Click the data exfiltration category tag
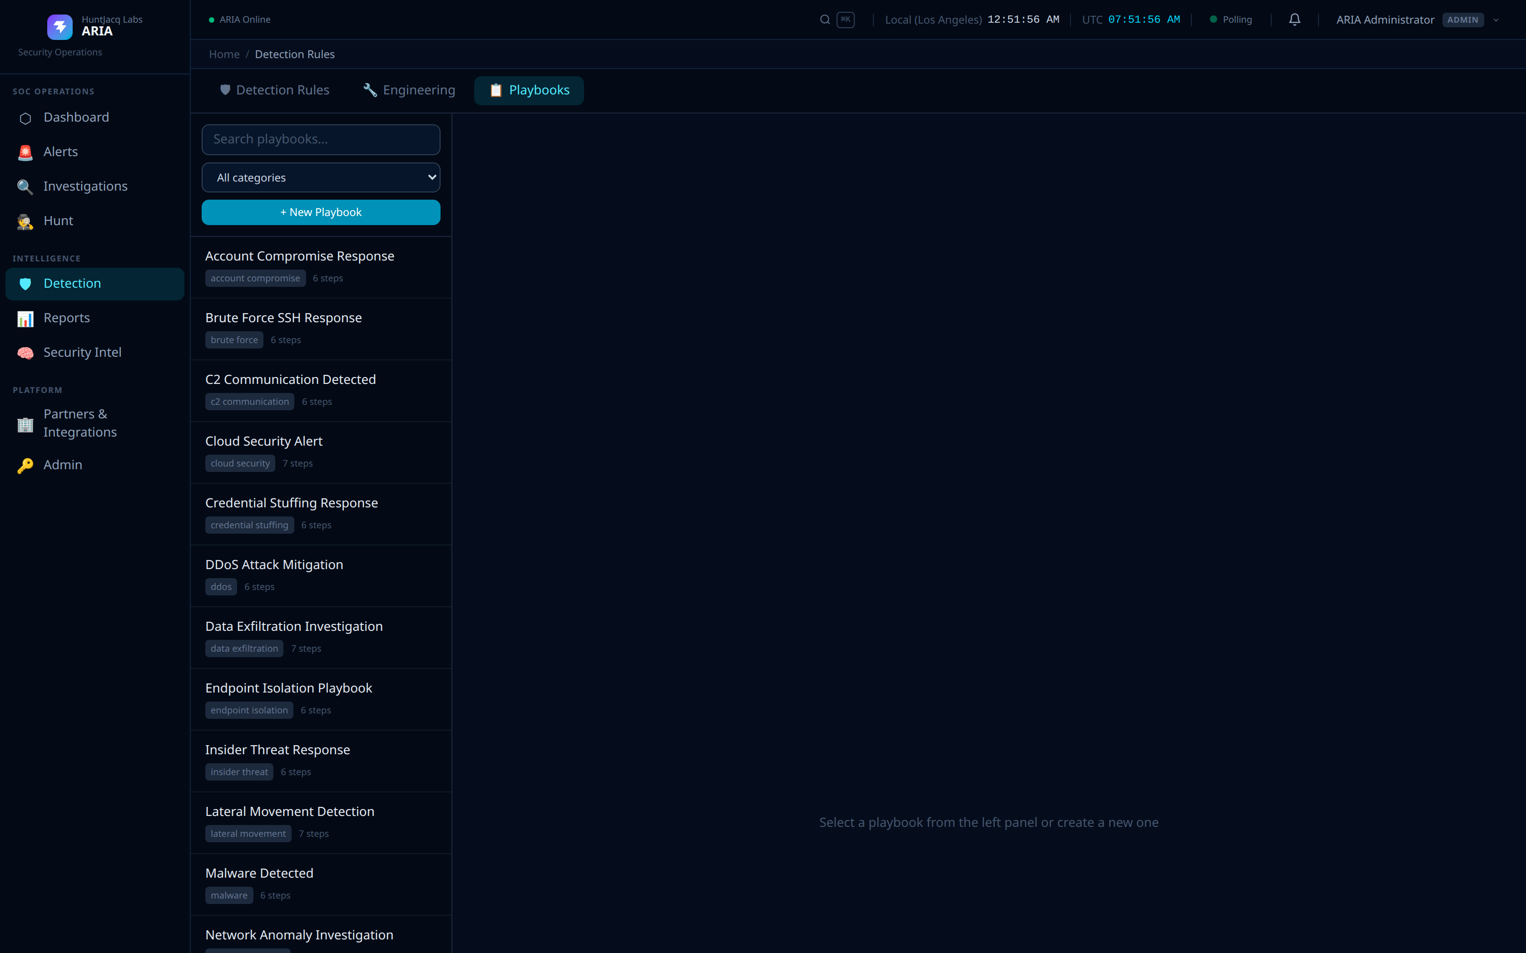Screen dimensions: 1526x953 pyautogui.click(x=244, y=649)
